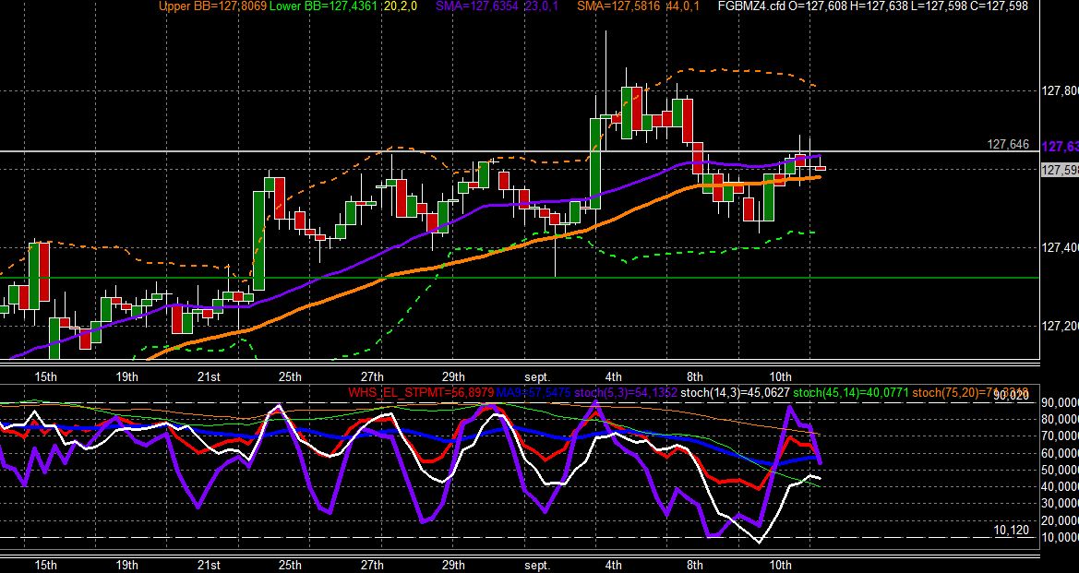1079x573 pixels.
Task: Click the 21st date label below the price chart
Action: (x=209, y=376)
